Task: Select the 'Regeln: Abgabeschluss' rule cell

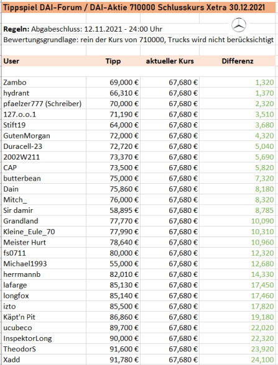Action: coord(83,29)
